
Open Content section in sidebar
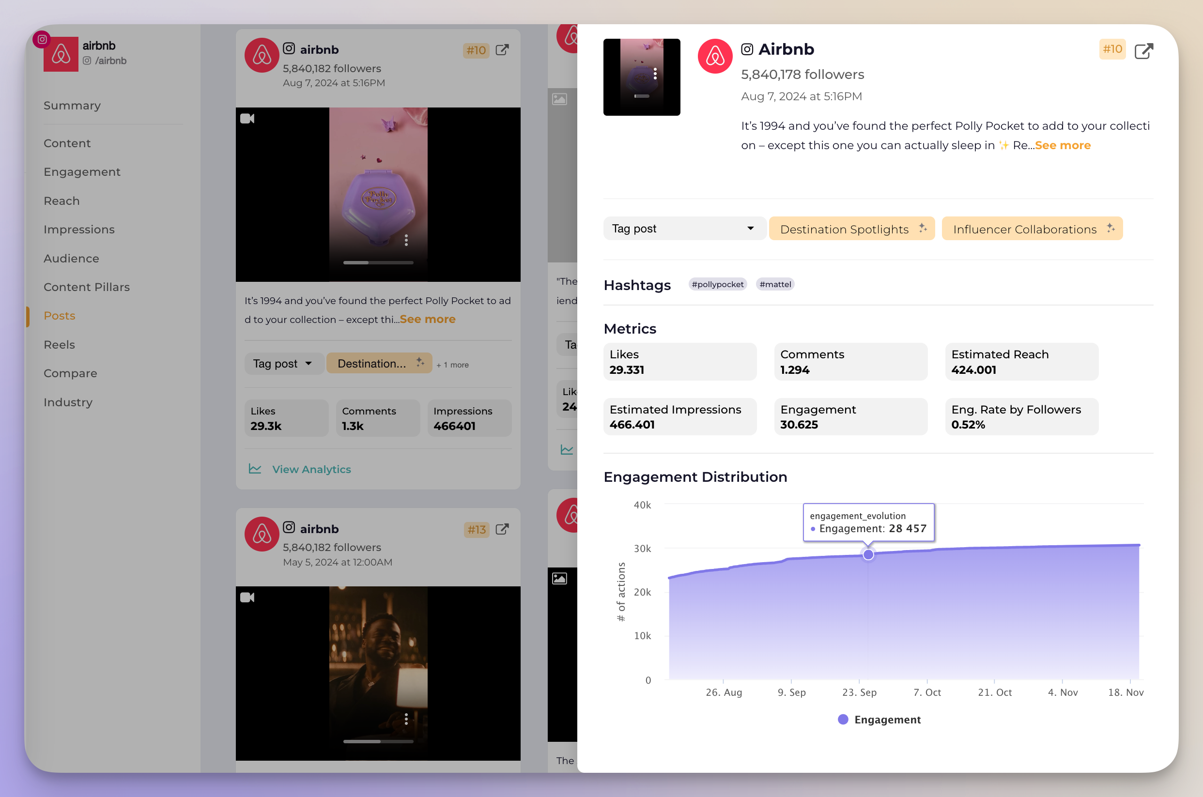67,143
